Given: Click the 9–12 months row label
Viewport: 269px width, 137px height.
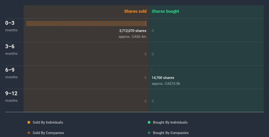Looking at the screenshot, I should (11, 97).
